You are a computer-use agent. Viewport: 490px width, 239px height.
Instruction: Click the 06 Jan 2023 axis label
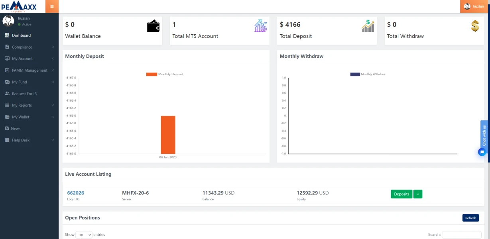[x=168, y=157]
